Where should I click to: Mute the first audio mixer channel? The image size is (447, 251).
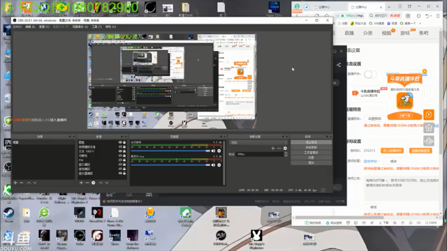point(213,151)
